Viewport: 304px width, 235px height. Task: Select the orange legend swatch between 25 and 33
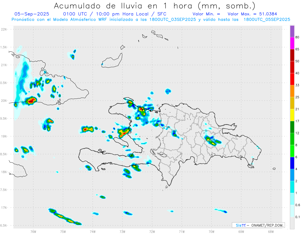coord(292,91)
